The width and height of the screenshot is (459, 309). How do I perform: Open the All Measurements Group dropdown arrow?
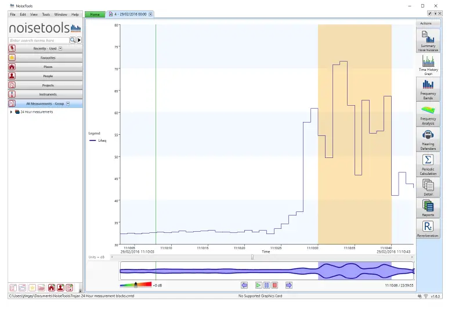[x=68, y=104]
